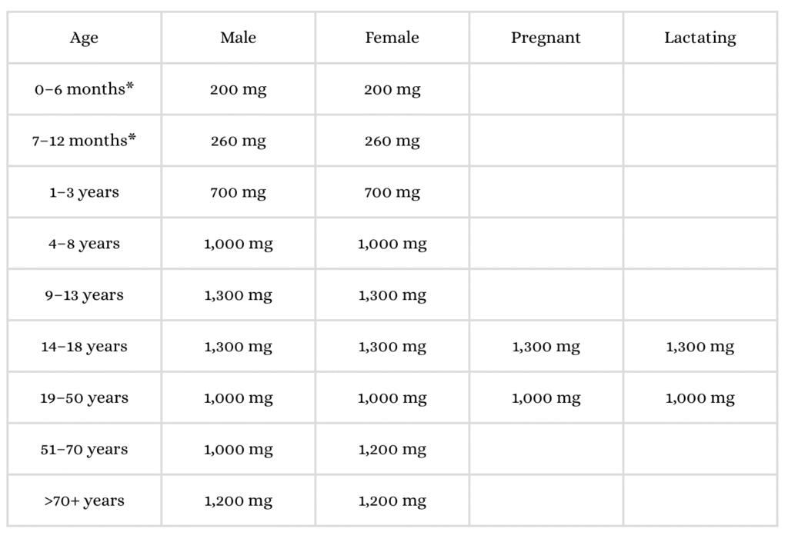Click Female 260 mg for 7–12 months
788x542 pixels.
[x=392, y=141]
